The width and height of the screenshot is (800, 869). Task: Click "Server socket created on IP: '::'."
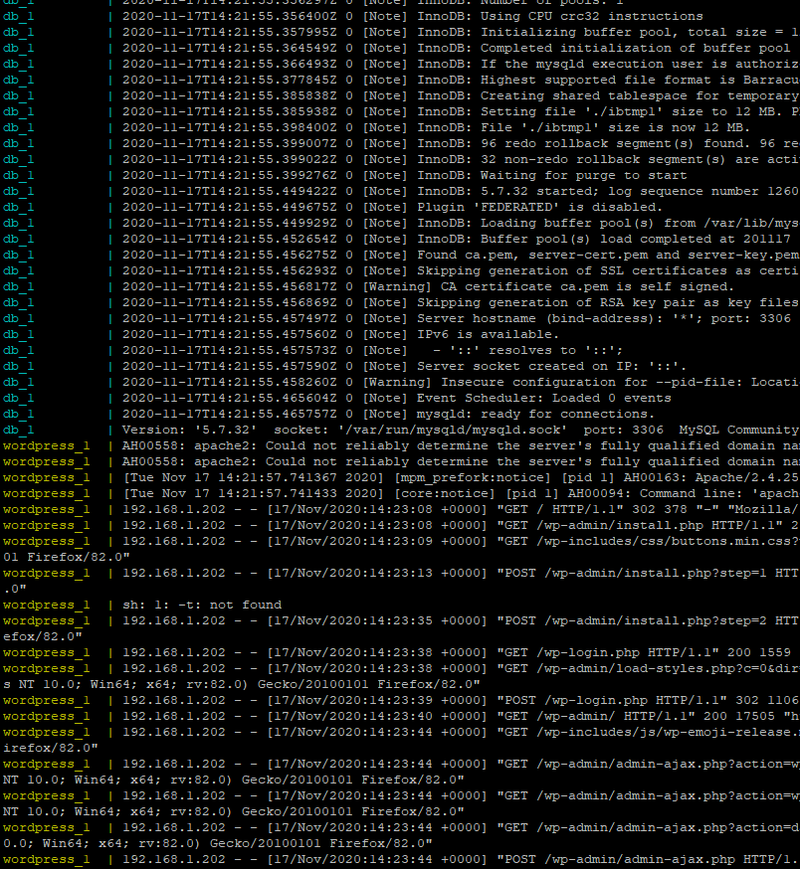click(x=552, y=366)
